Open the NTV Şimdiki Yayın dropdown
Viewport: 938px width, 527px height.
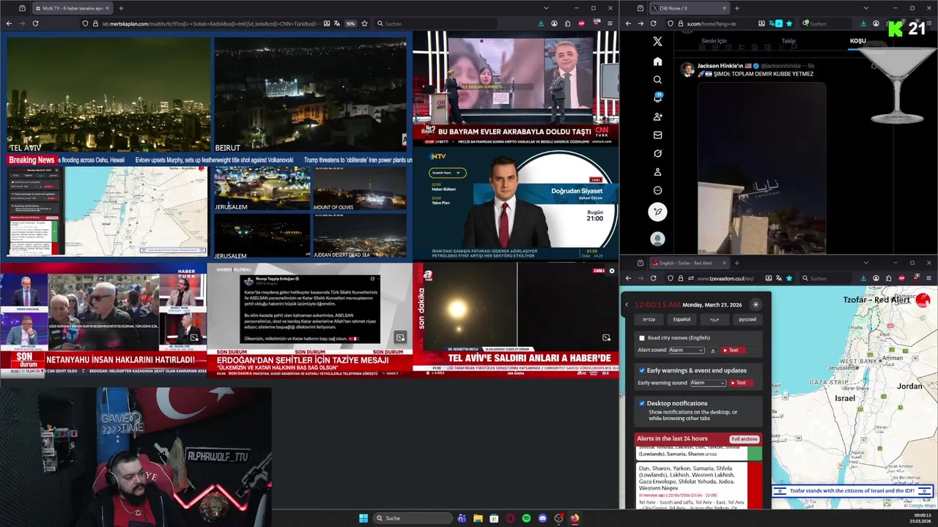coord(448,173)
